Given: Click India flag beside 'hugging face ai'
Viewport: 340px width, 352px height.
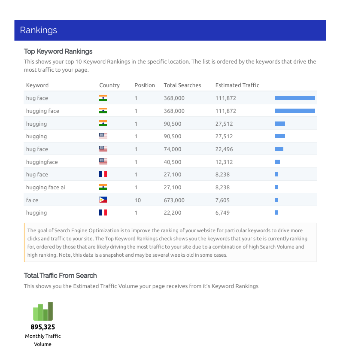Looking at the screenshot, I should click(x=103, y=187).
